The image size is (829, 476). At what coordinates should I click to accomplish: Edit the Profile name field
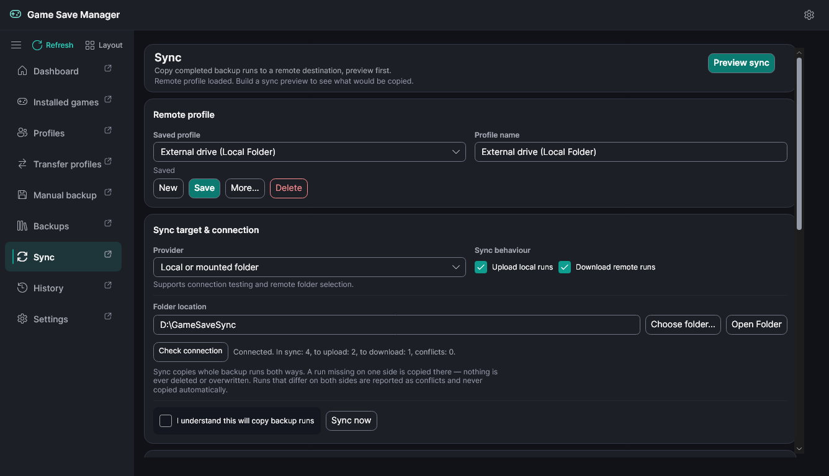click(630, 152)
